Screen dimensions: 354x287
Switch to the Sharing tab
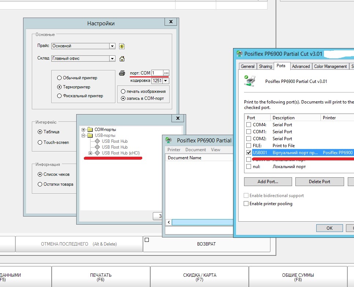click(265, 66)
